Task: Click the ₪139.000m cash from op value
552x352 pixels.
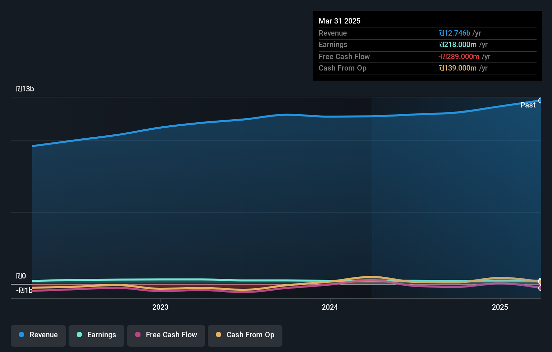Action: [458, 68]
